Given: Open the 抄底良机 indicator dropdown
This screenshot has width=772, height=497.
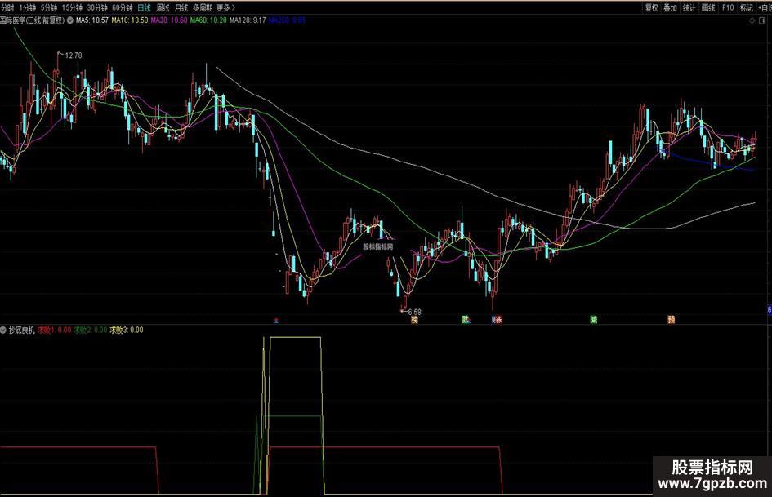Looking at the screenshot, I should point(3,330).
